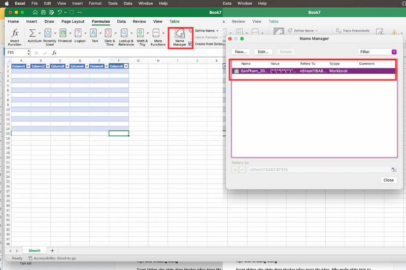Screen dimensions: 406x270
Task: Open Column1 filter dropdown
Action: click(28, 66)
